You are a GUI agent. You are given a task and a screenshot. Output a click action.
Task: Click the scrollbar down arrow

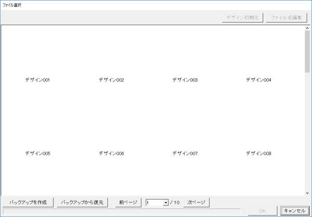307,193
